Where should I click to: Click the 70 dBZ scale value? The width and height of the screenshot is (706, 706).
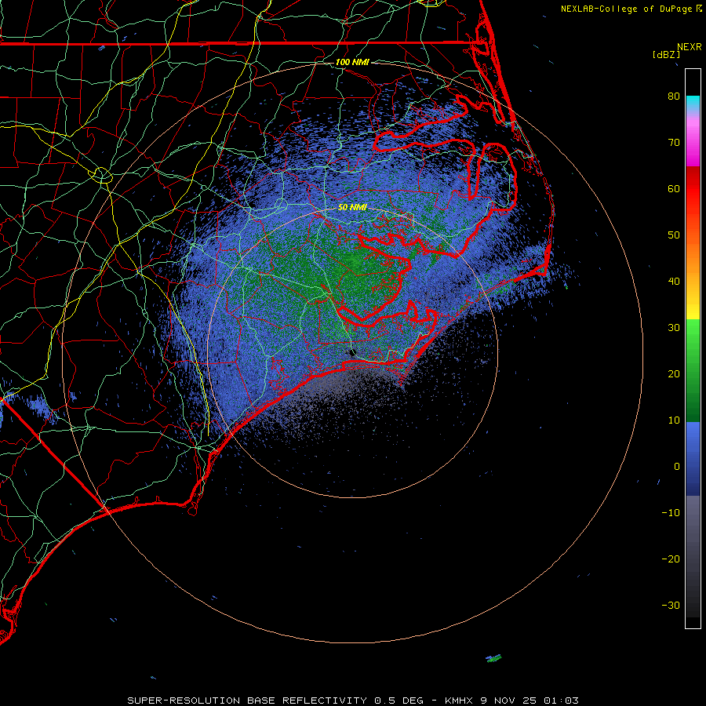(674, 142)
